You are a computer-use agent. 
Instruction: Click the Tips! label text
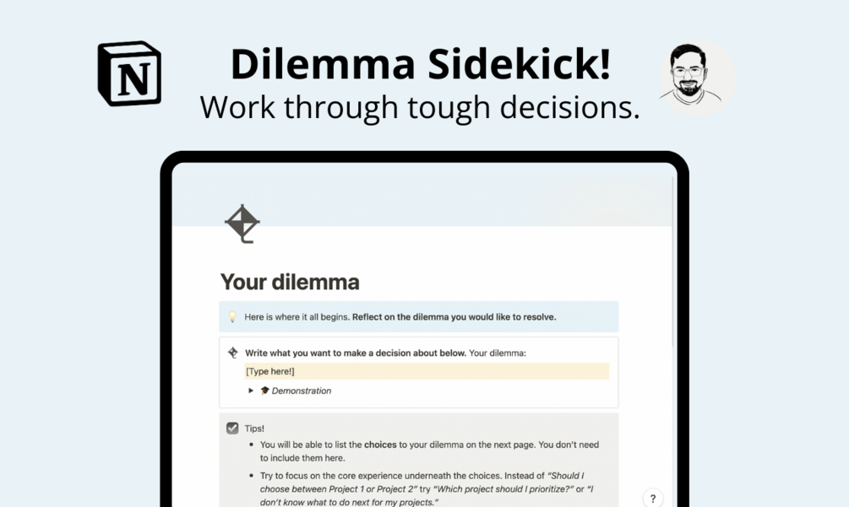pos(254,429)
